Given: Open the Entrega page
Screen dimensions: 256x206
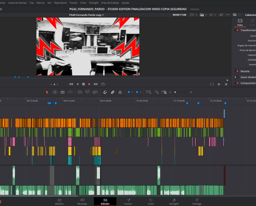Looking at the screenshot, I should [x=197, y=202].
